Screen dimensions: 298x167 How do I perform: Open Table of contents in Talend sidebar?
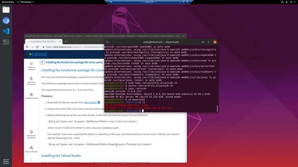[x=31, y=66]
